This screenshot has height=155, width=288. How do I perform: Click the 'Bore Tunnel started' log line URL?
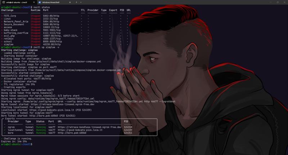(x=44, y=116)
